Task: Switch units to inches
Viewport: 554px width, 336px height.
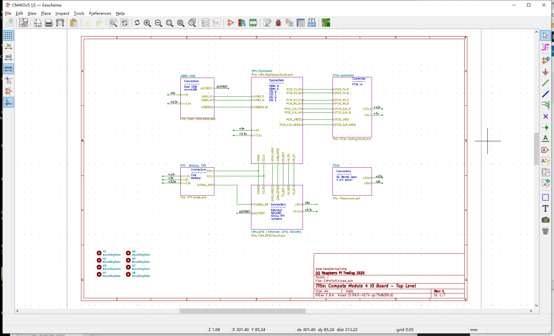Action: tap(8, 46)
